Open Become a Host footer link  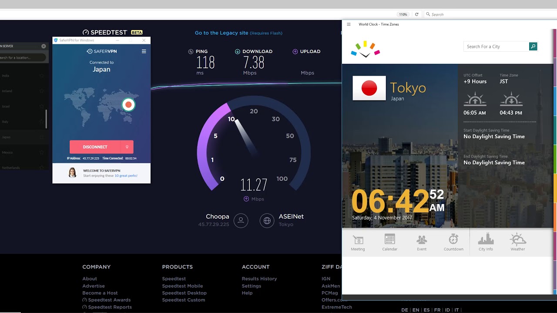(x=100, y=293)
